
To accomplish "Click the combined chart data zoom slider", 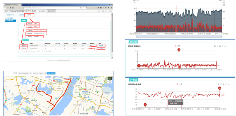I will pos(179,37).
